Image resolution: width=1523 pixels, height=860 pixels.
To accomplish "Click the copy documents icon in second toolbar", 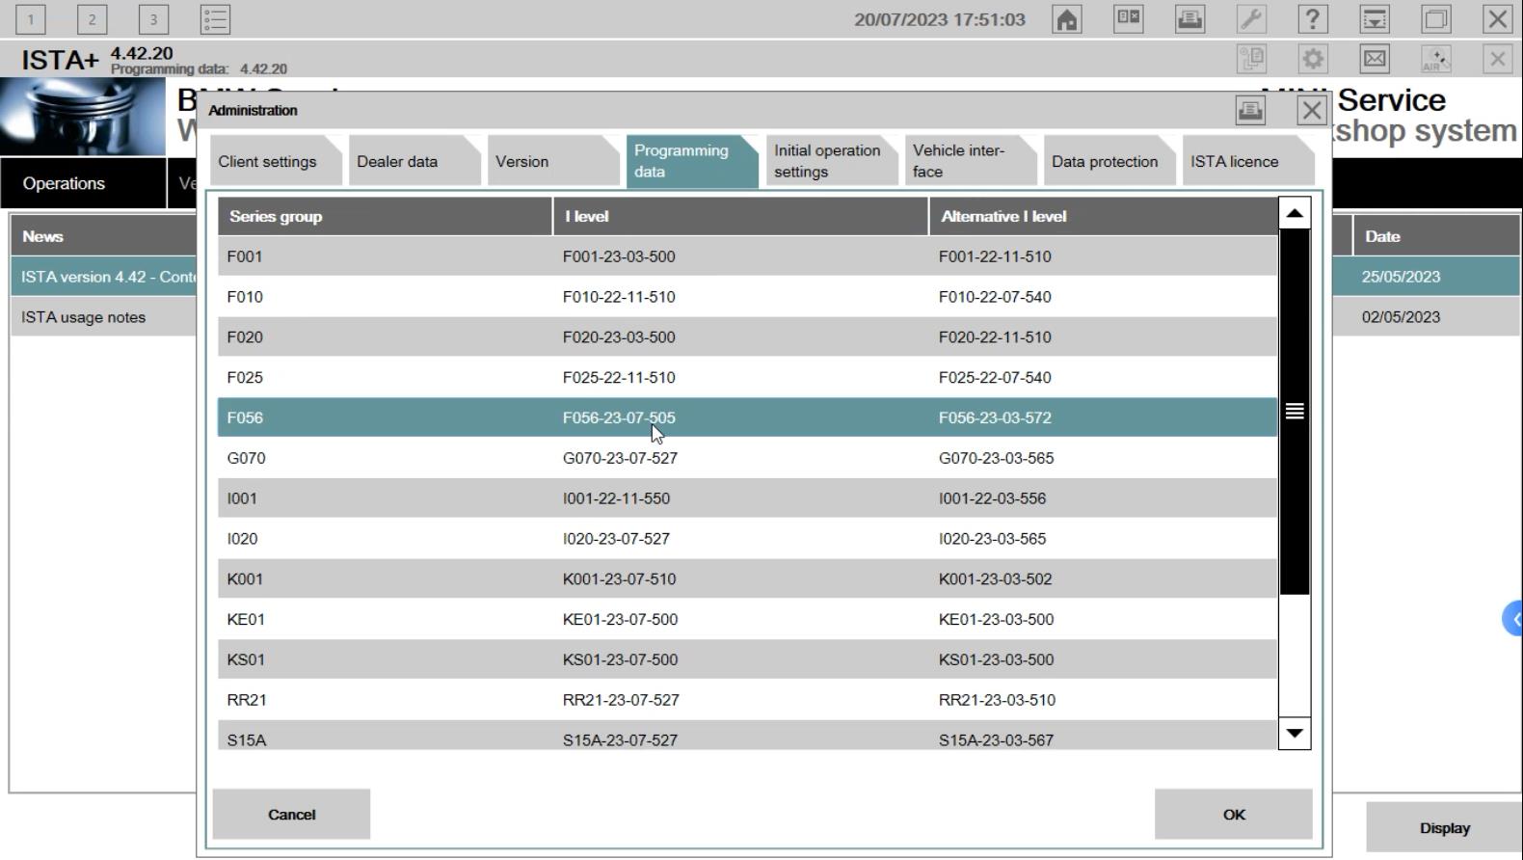I will [1252, 60].
